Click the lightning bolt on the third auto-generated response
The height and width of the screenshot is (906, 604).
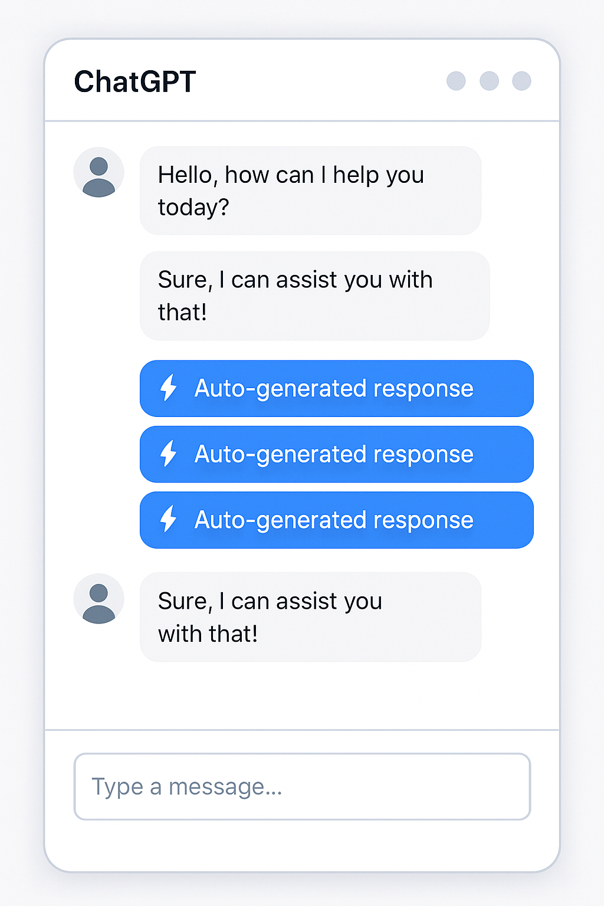(169, 519)
